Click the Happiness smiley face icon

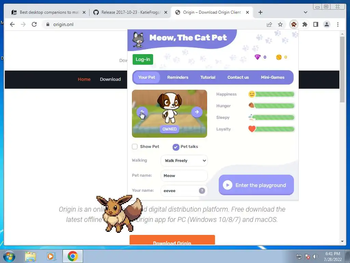point(252,94)
